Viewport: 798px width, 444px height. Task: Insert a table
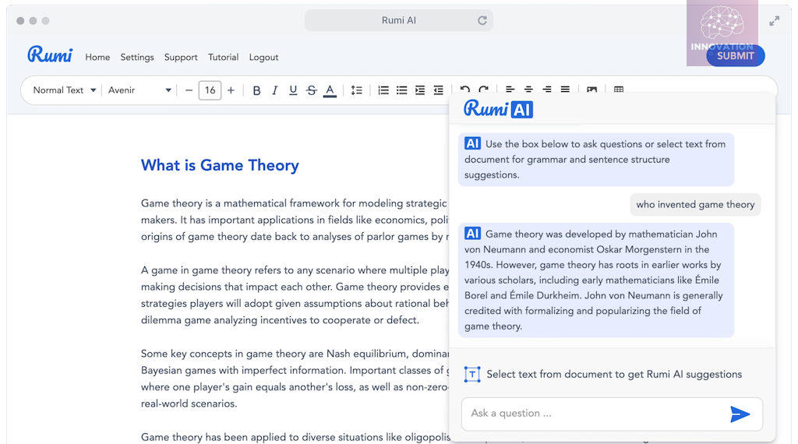618,89
